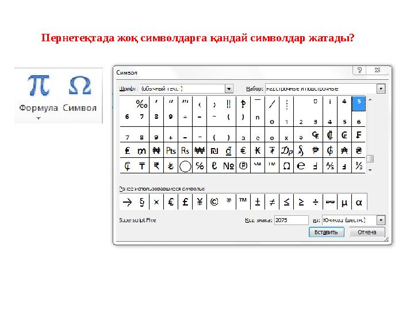The height and width of the screenshot is (310, 414).
Task: Click the Формула (pi) ribbon button
Action: (39, 93)
